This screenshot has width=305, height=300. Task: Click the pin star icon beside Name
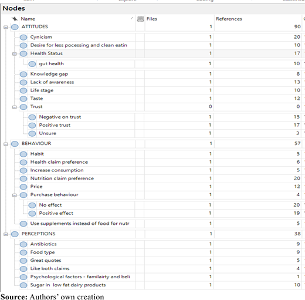coord(15,19)
